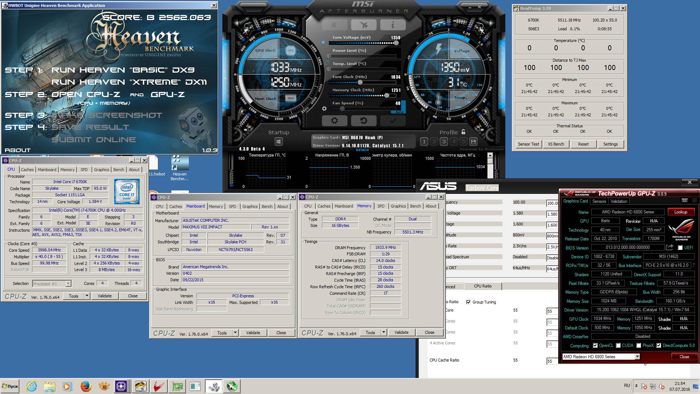Select CPU Ratio tab in TurboV Core
The height and width of the screenshot is (394, 700).
coord(483,286)
